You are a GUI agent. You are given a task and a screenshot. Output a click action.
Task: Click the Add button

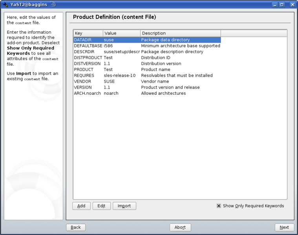click(x=81, y=206)
